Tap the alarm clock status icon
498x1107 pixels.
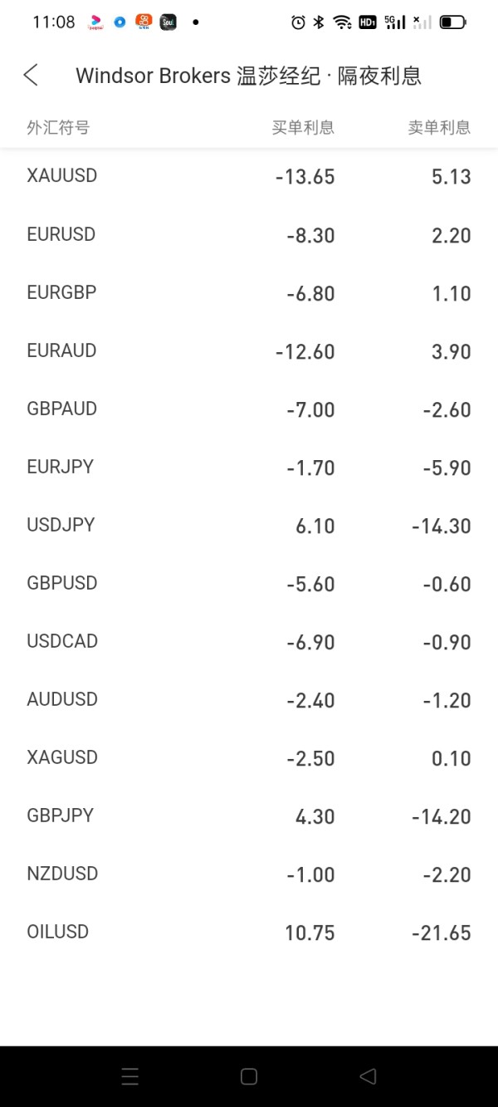point(298,22)
